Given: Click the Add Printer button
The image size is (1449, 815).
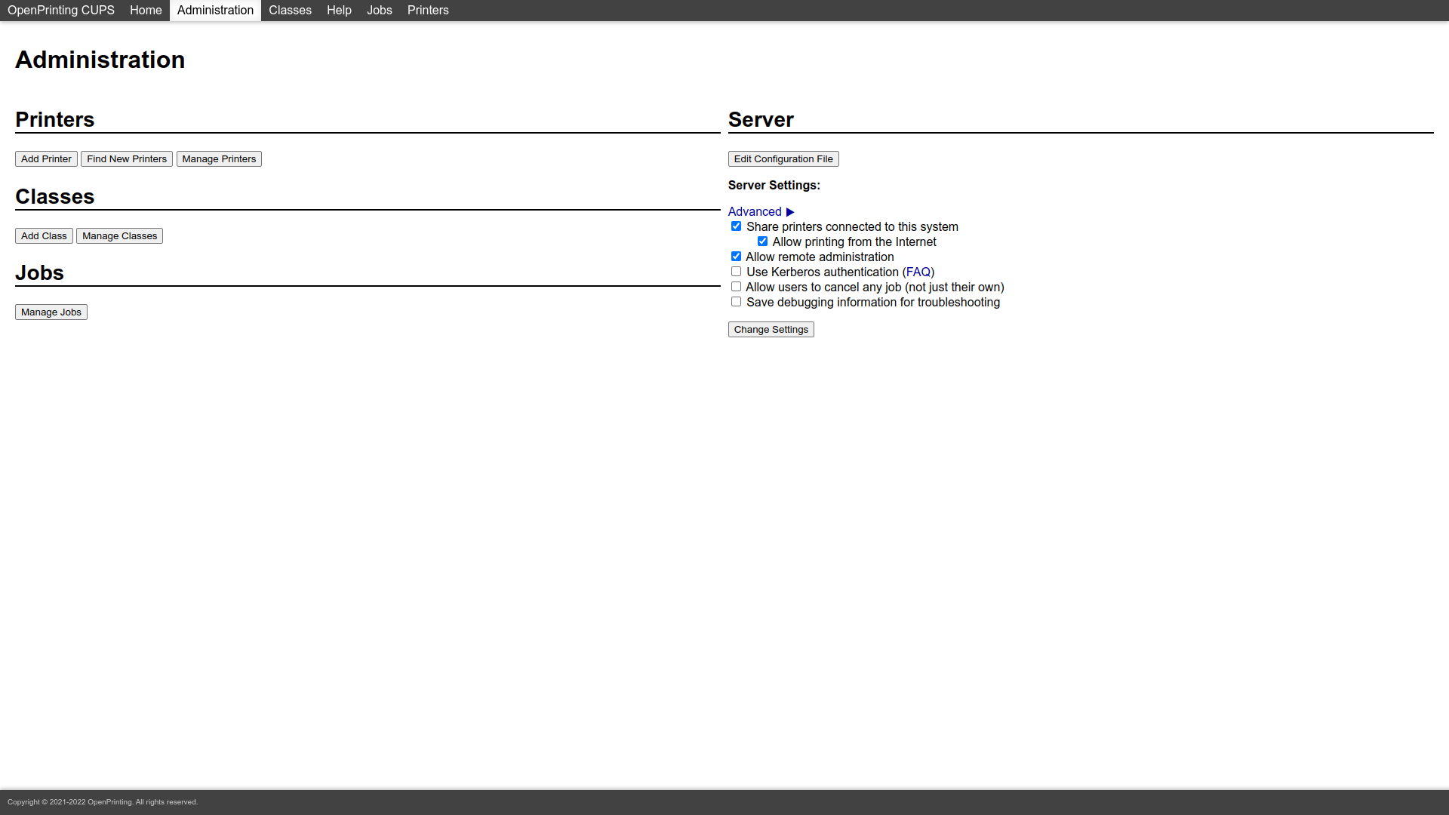Looking at the screenshot, I should pos(46,159).
